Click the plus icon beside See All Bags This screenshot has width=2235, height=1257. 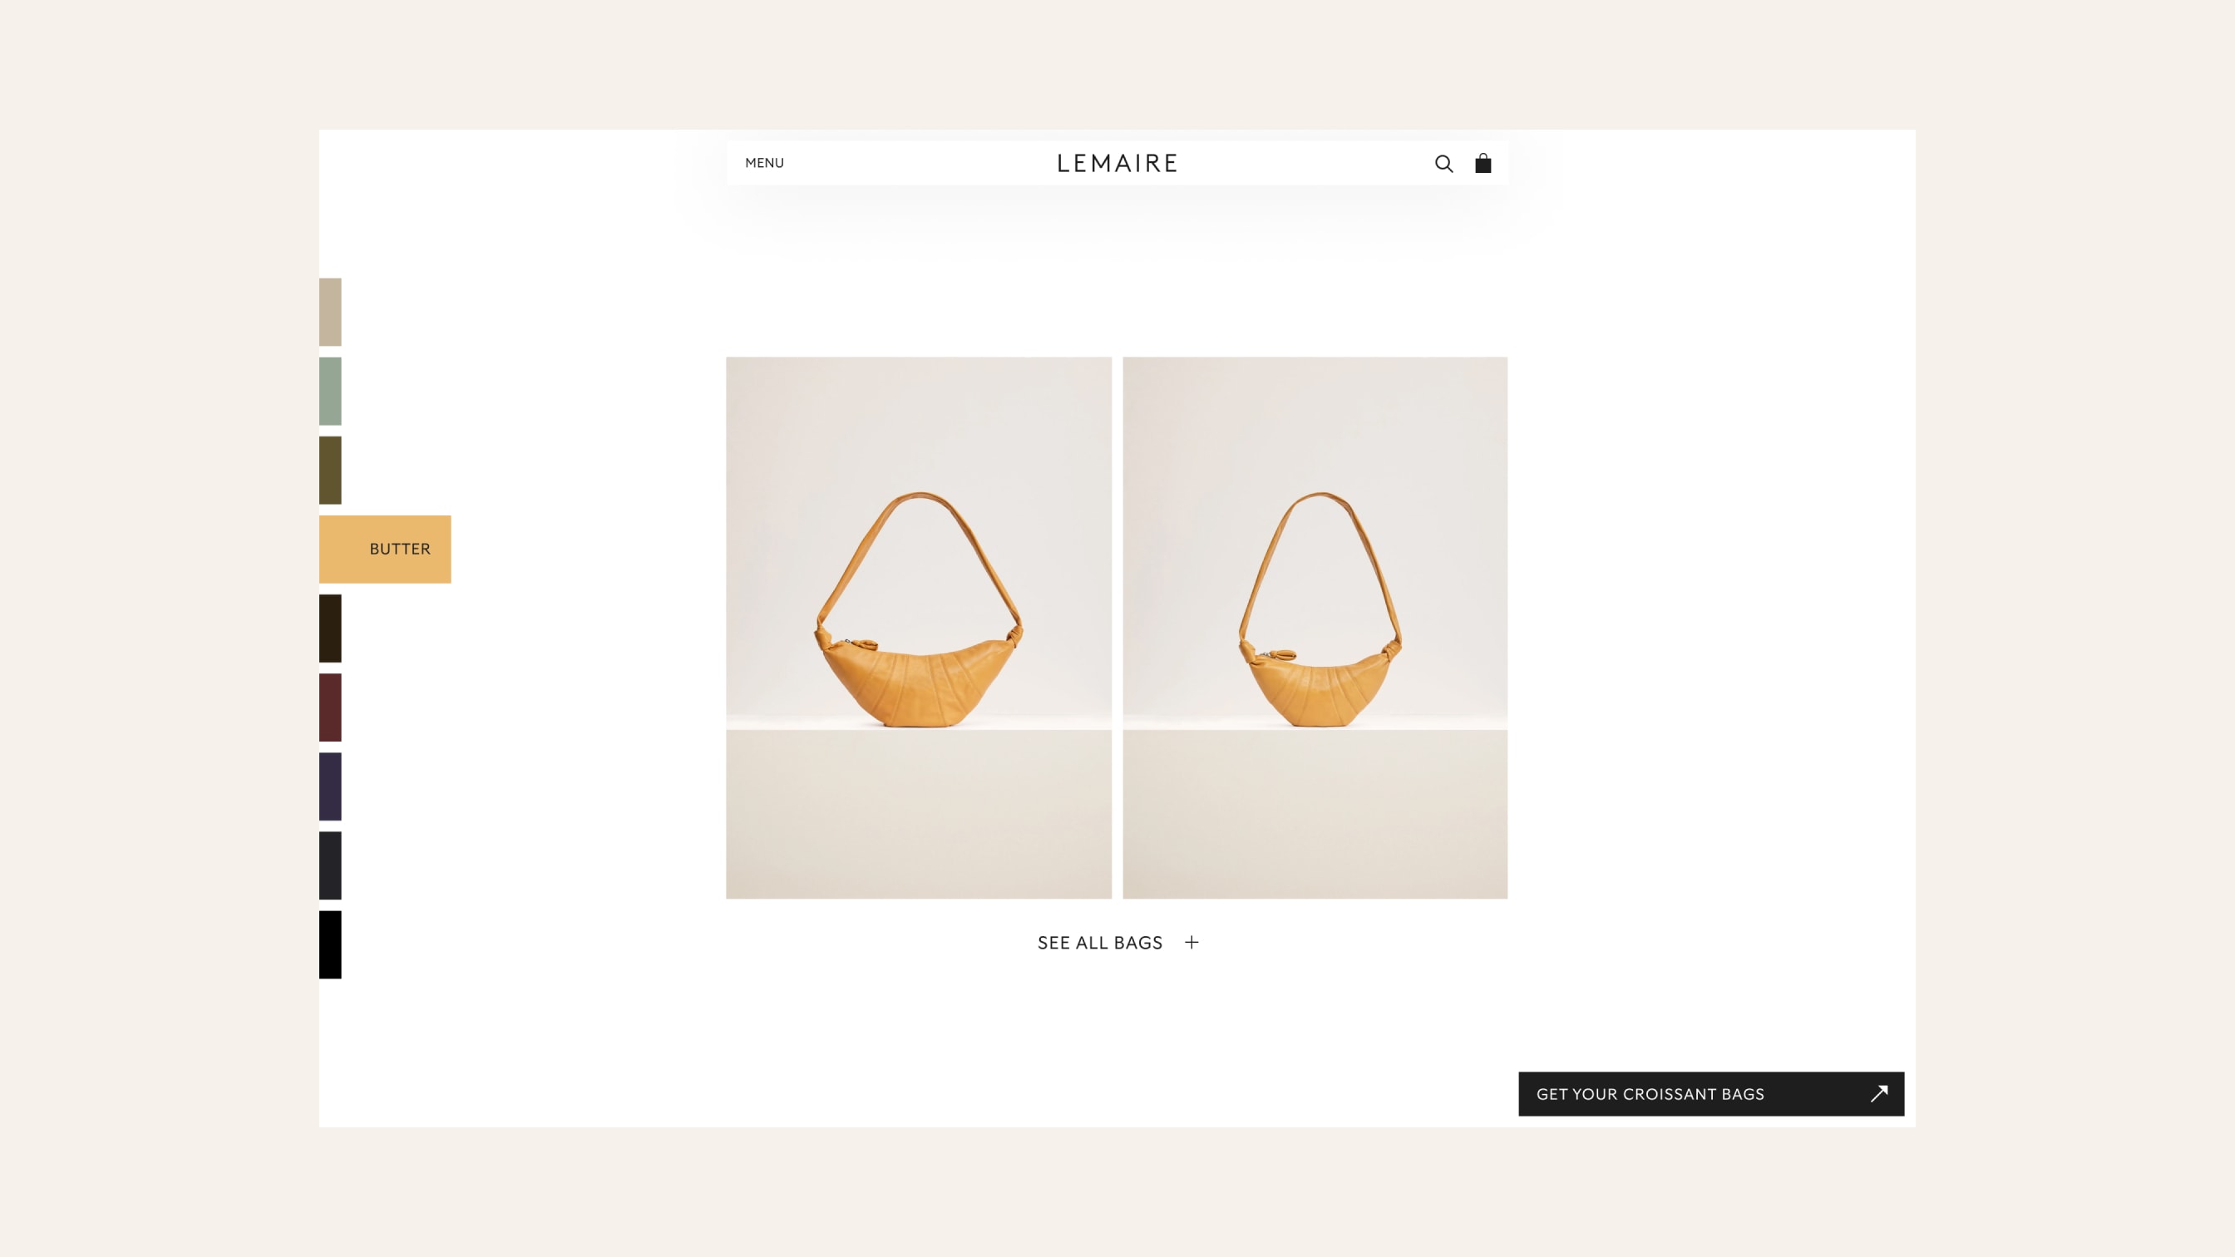tap(1192, 942)
